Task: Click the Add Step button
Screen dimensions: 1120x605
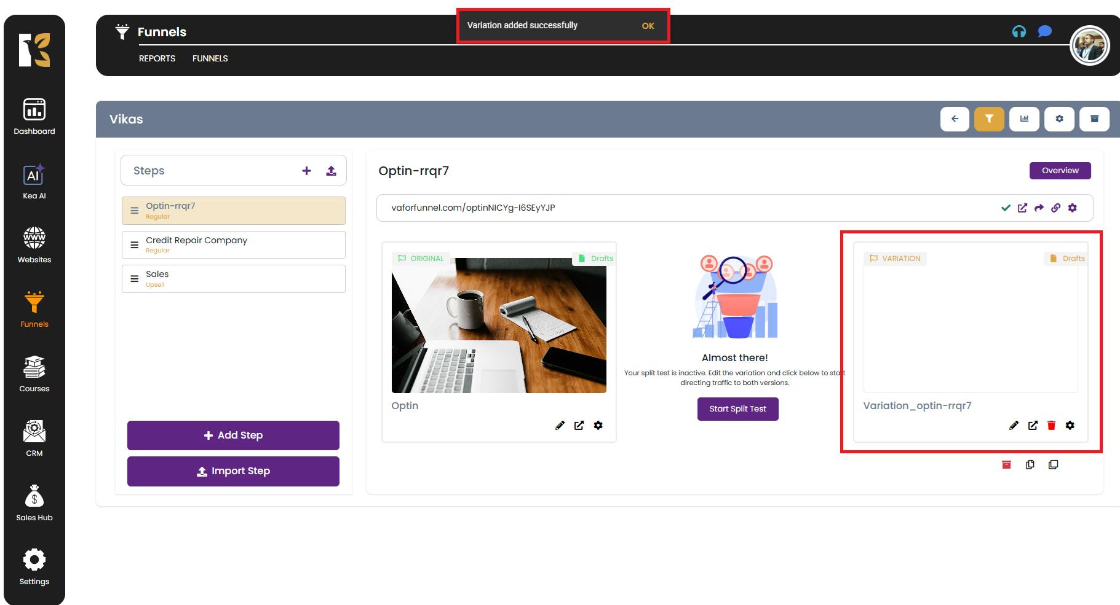Action: pyautogui.click(x=233, y=435)
